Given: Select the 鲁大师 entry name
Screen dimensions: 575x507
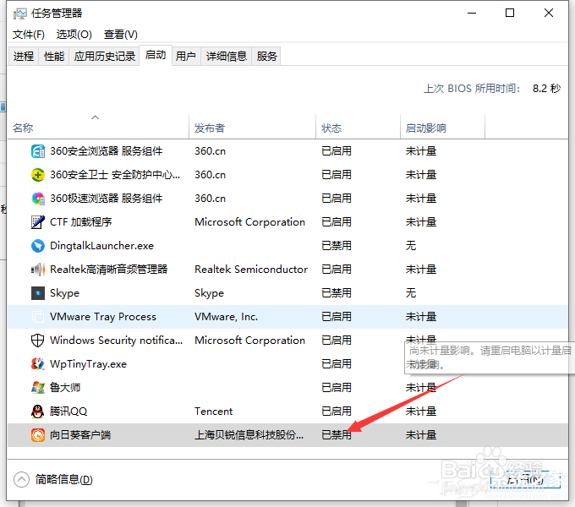Looking at the screenshot, I should (65, 388).
